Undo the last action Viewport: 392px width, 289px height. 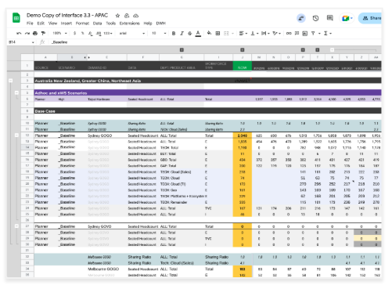pos(19,34)
